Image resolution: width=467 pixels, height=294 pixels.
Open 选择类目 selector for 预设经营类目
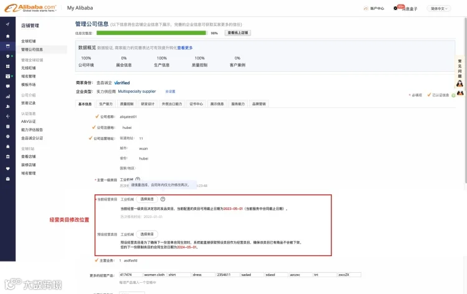click(x=147, y=234)
